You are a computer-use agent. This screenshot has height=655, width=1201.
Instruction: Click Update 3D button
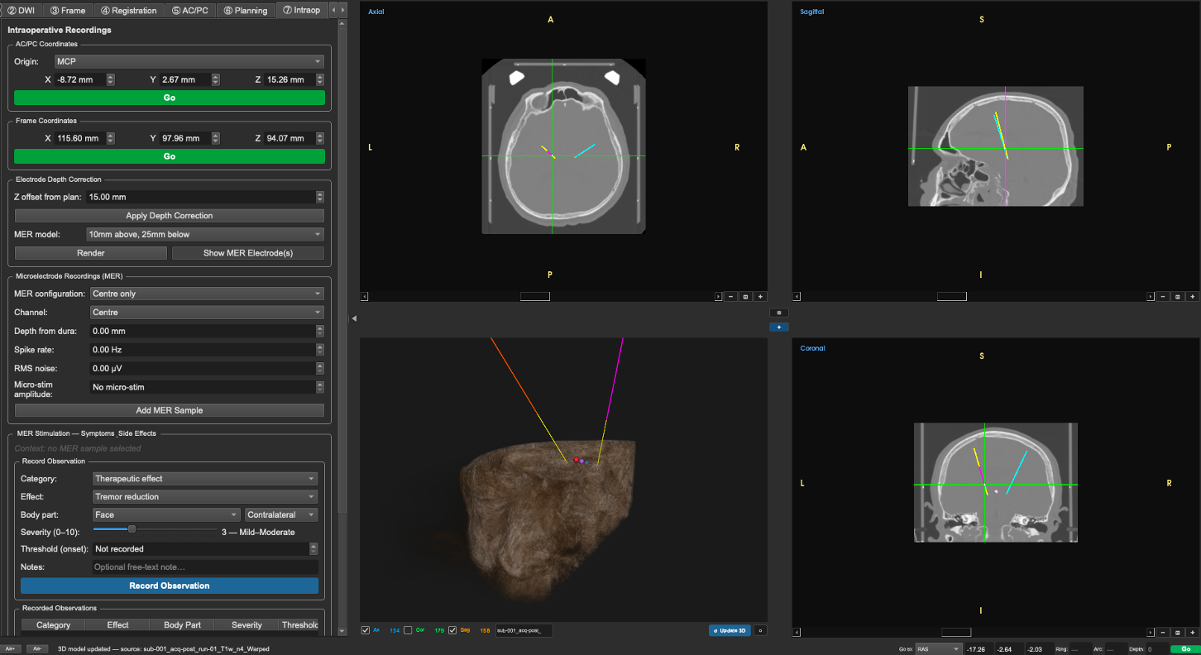(x=730, y=630)
